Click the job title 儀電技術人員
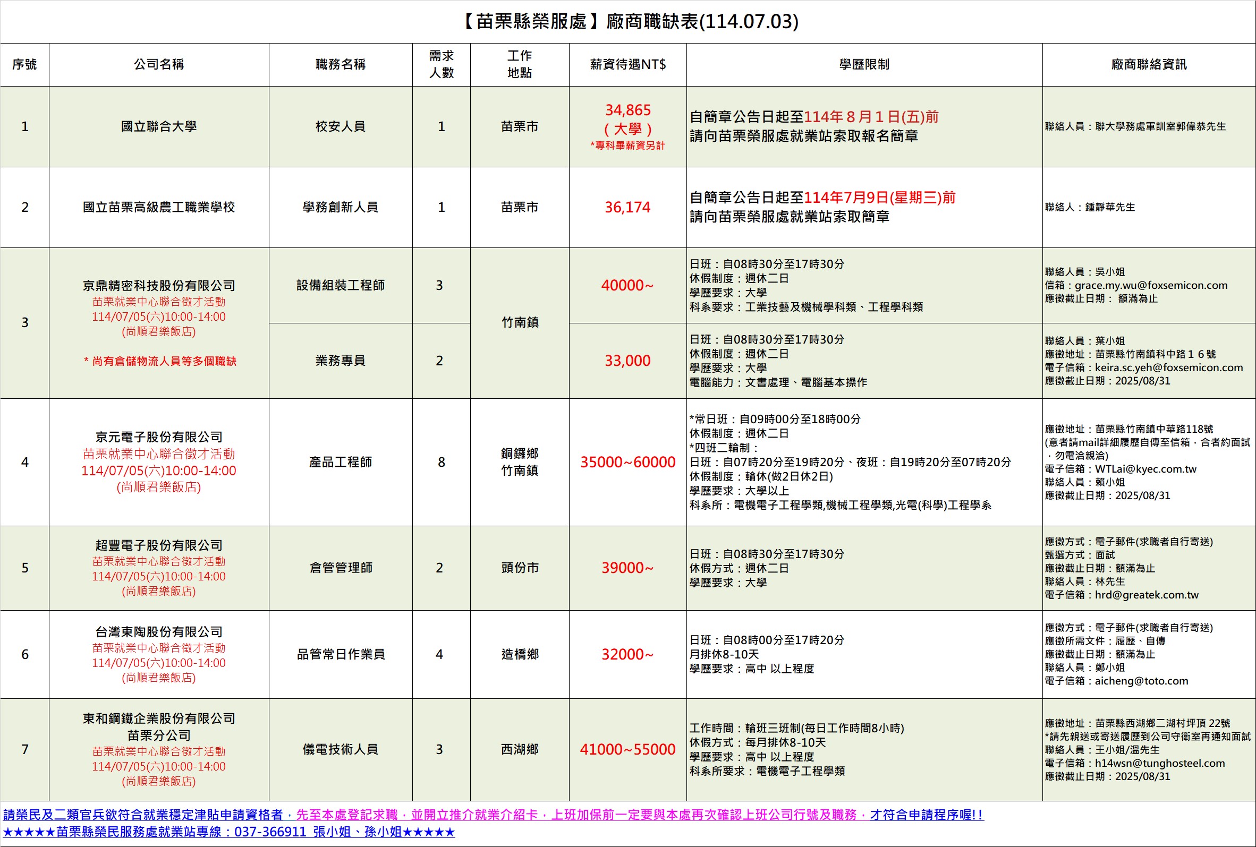1256x847 pixels. (341, 750)
